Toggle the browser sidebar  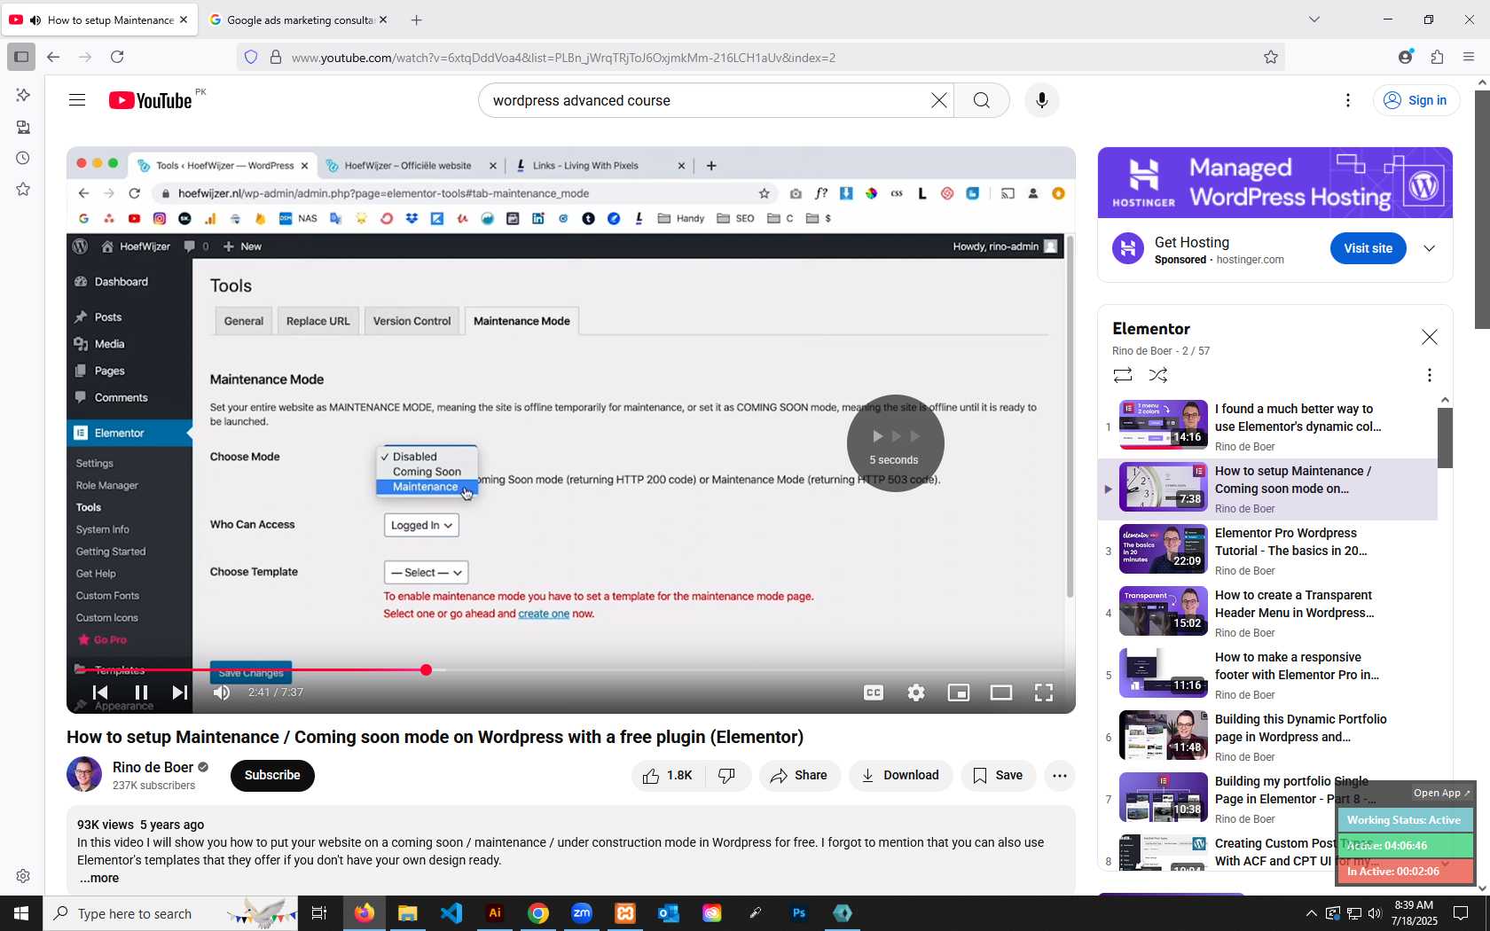pos(21,57)
